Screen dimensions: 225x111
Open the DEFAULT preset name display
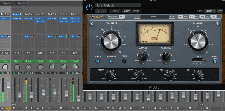coord(154,17)
